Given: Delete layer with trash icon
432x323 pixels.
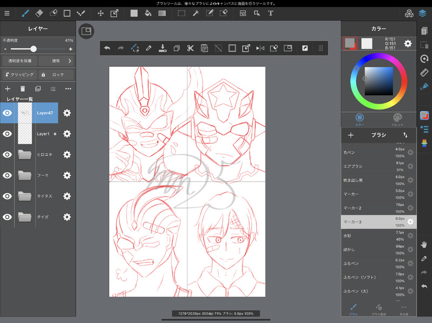Looking at the screenshot, I should (23, 89).
